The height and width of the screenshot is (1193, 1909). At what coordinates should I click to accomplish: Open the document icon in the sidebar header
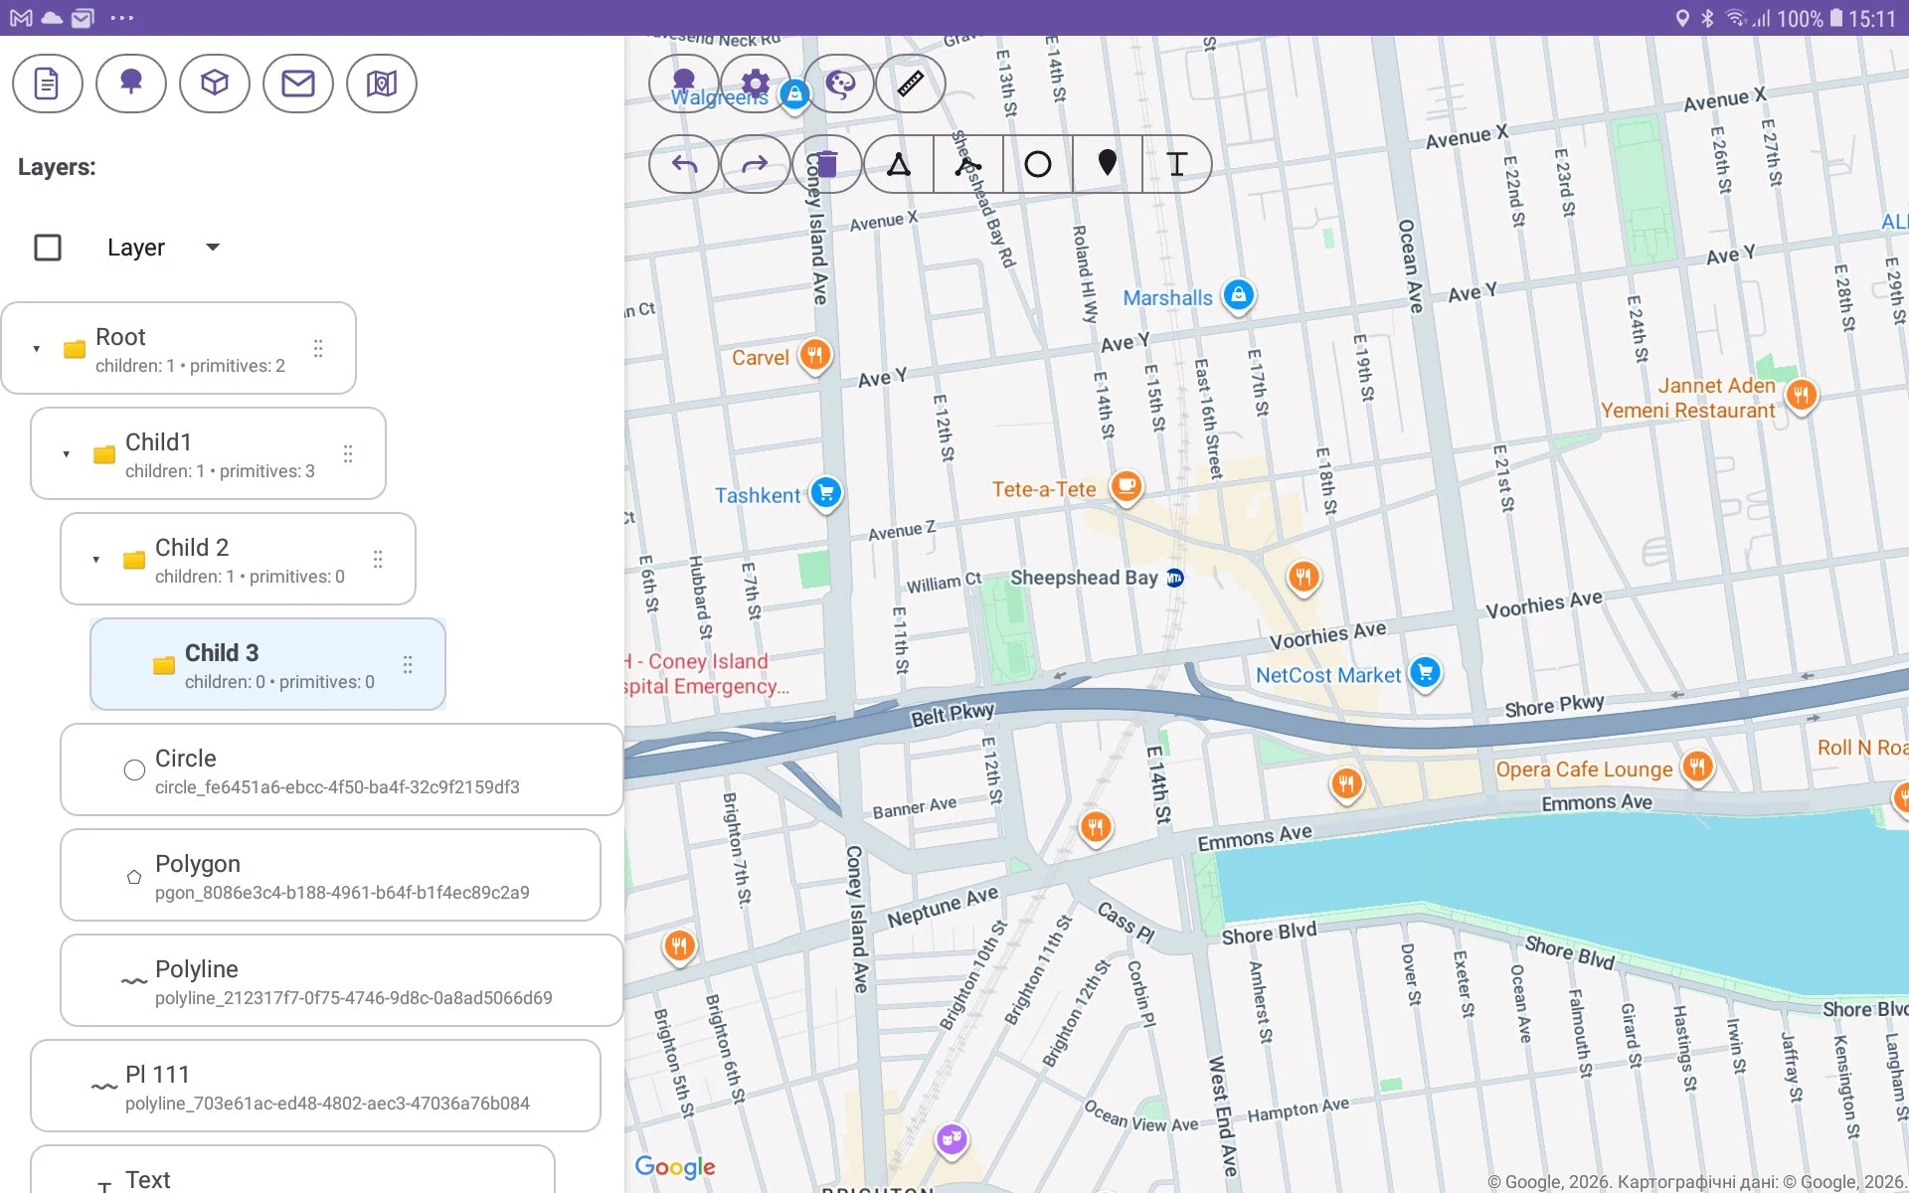tap(47, 84)
